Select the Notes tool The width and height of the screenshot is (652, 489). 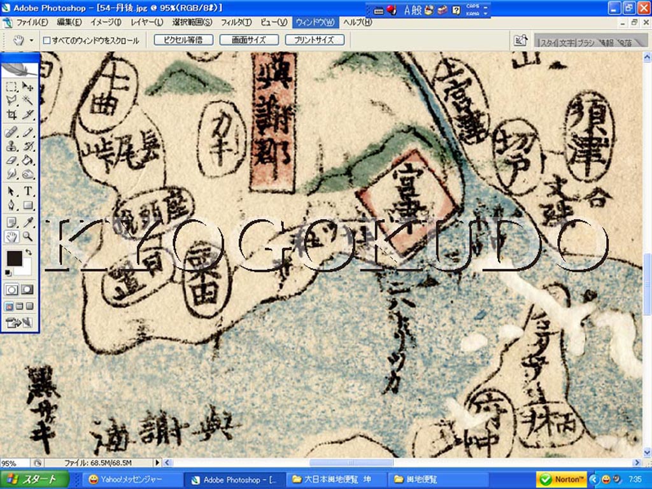[x=11, y=222]
